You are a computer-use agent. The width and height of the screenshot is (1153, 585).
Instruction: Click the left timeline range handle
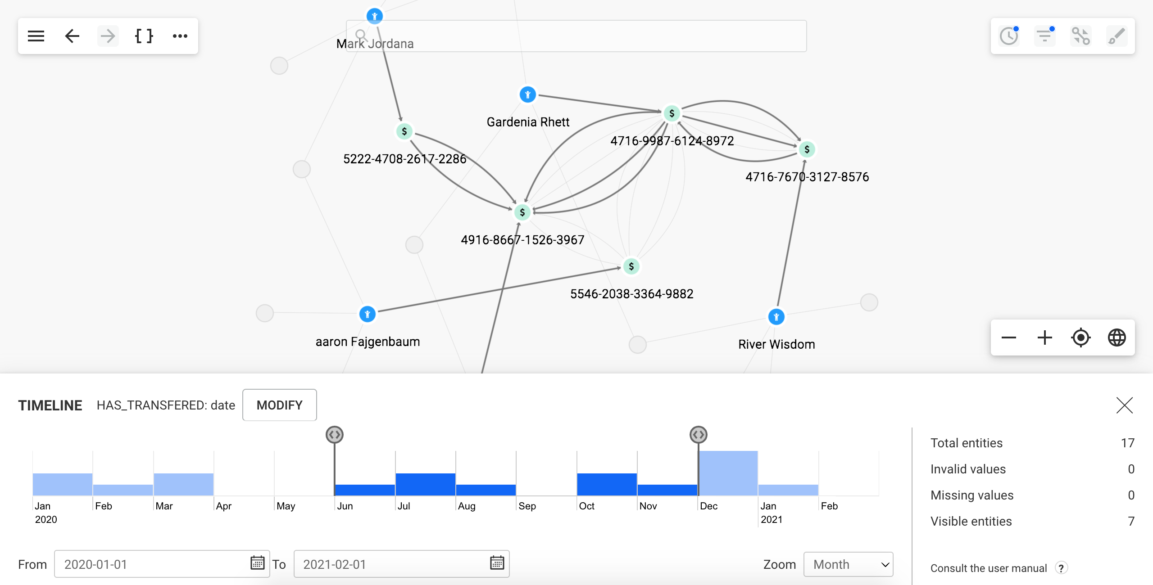coord(335,434)
